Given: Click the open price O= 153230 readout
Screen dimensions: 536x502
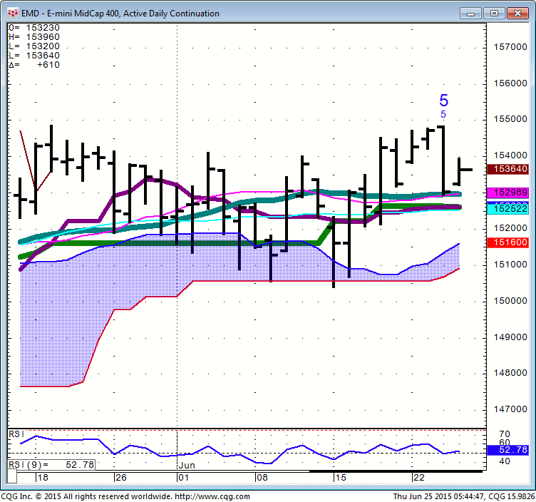Looking at the screenshot, I should [34, 28].
